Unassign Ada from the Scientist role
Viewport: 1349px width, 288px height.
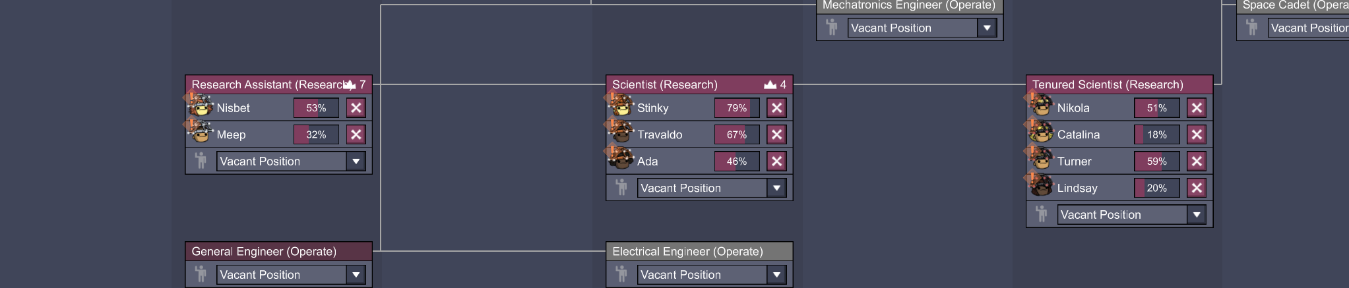[x=776, y=161]
